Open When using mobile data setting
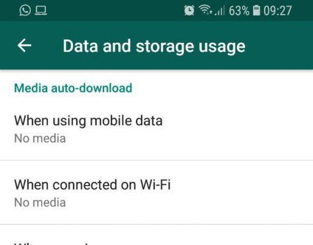This screenshot has height=245, width=313. coord(156,129)
